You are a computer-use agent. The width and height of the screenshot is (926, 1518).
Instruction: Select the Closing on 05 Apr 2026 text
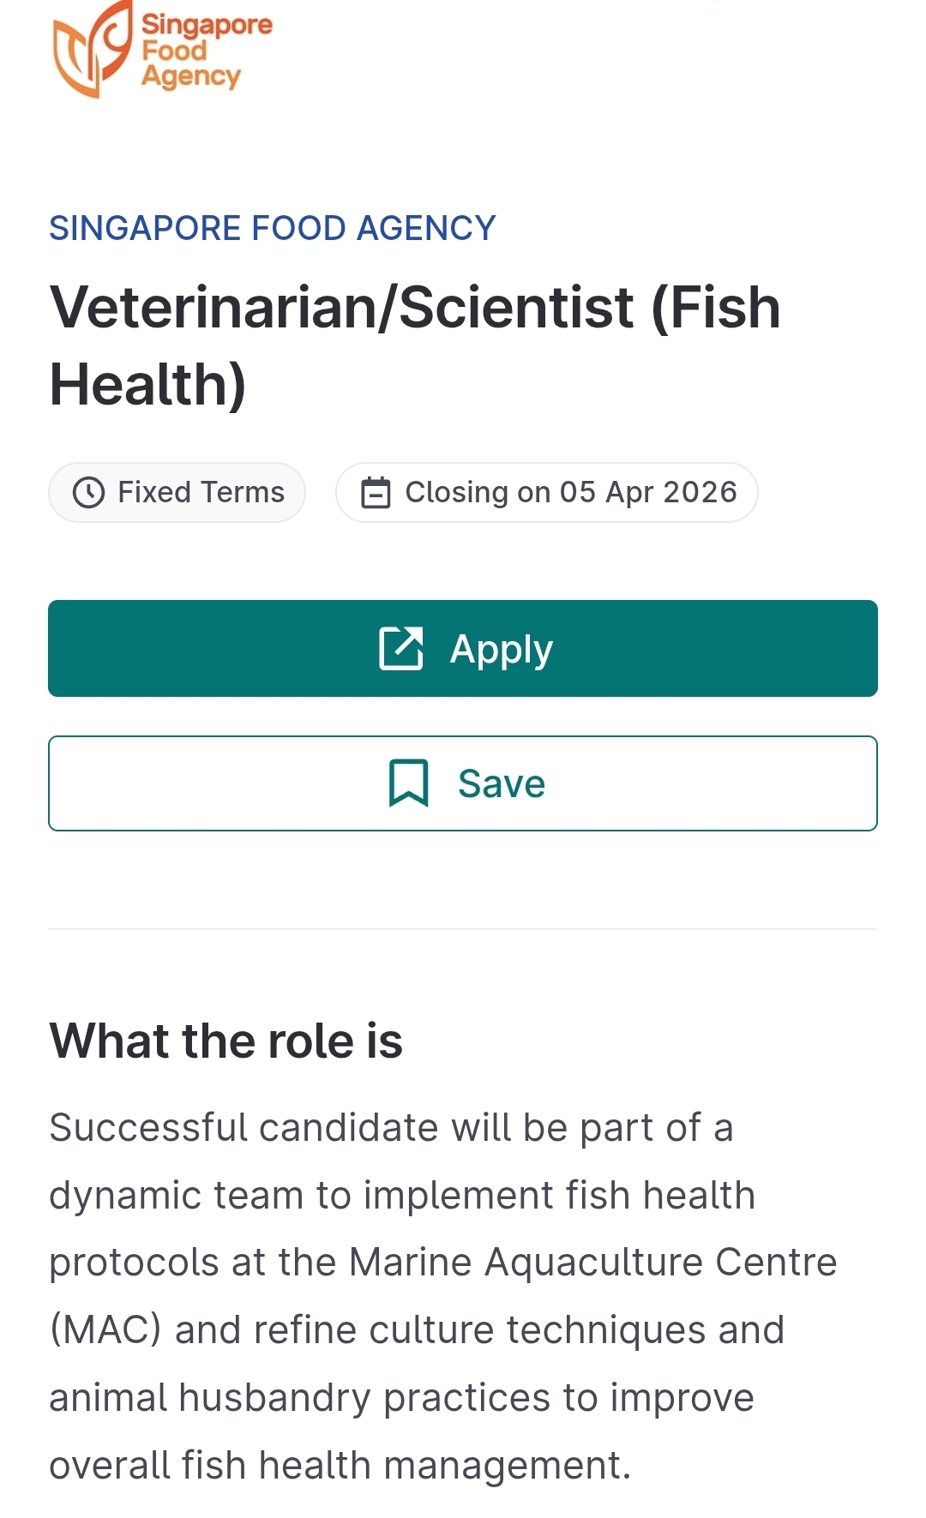tap(570, 493)
